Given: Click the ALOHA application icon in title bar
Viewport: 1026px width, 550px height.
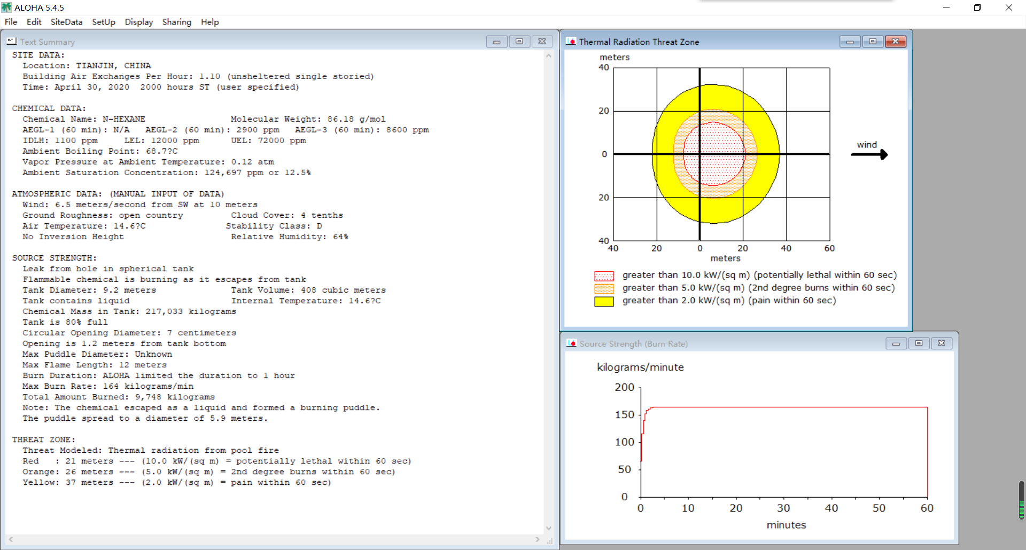Looking at the screenshot, I should [6, 7].
